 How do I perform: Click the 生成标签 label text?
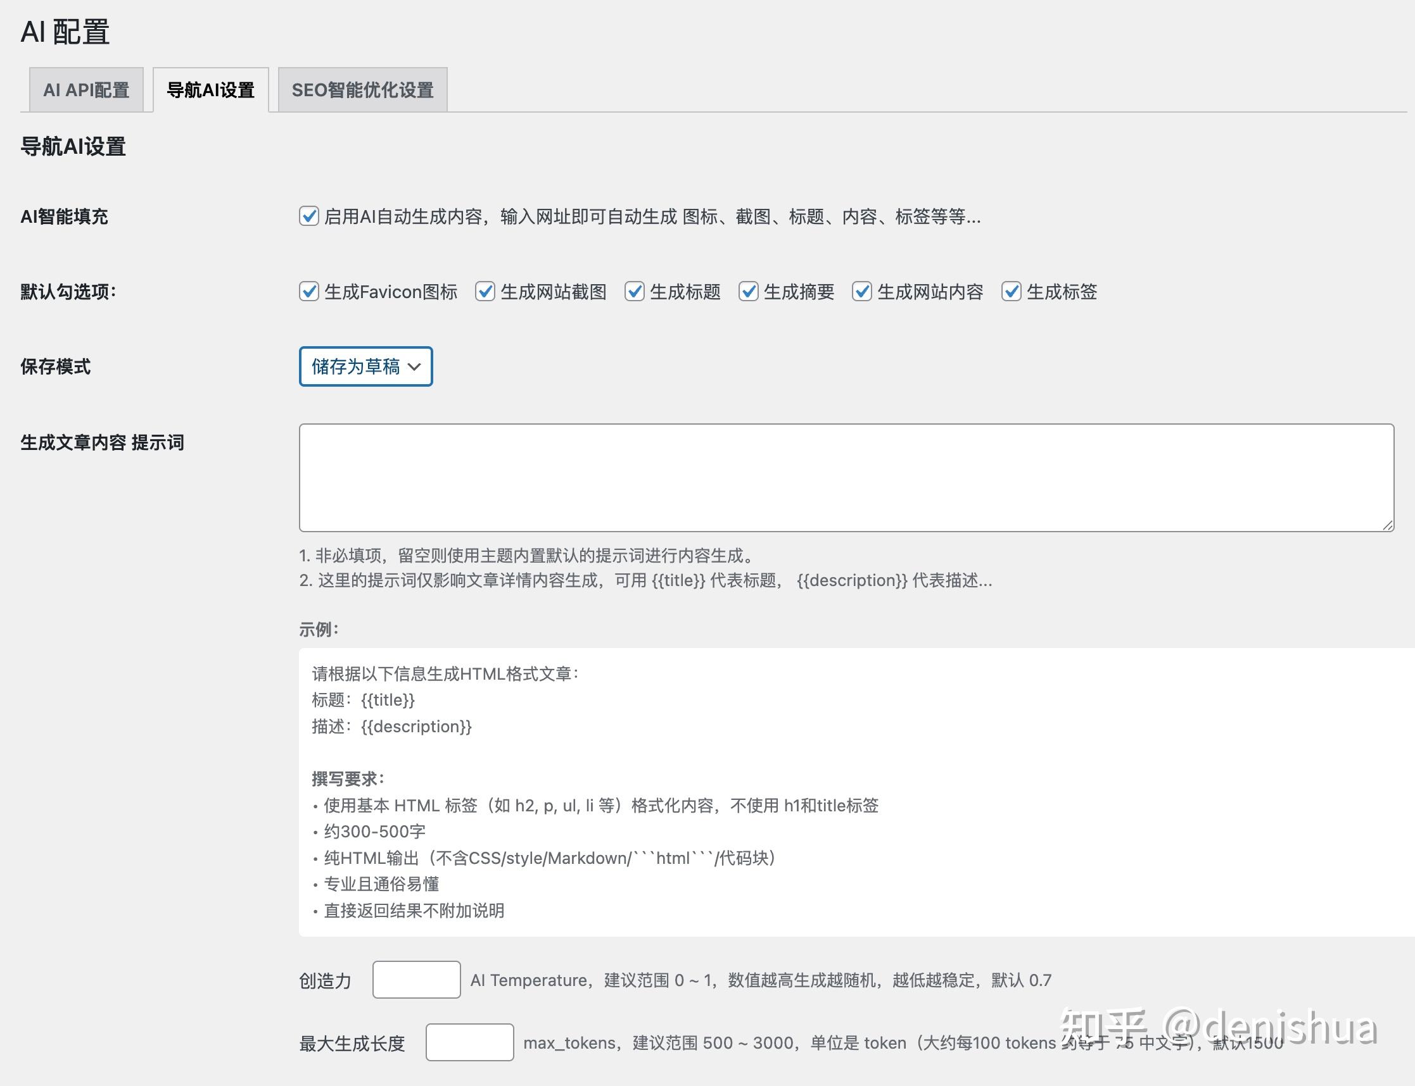(x=1062, y=292)
